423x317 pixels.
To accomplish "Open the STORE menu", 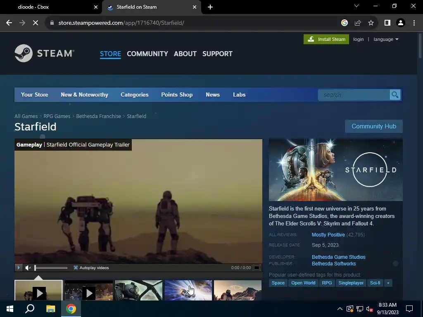I will point(110,54).
